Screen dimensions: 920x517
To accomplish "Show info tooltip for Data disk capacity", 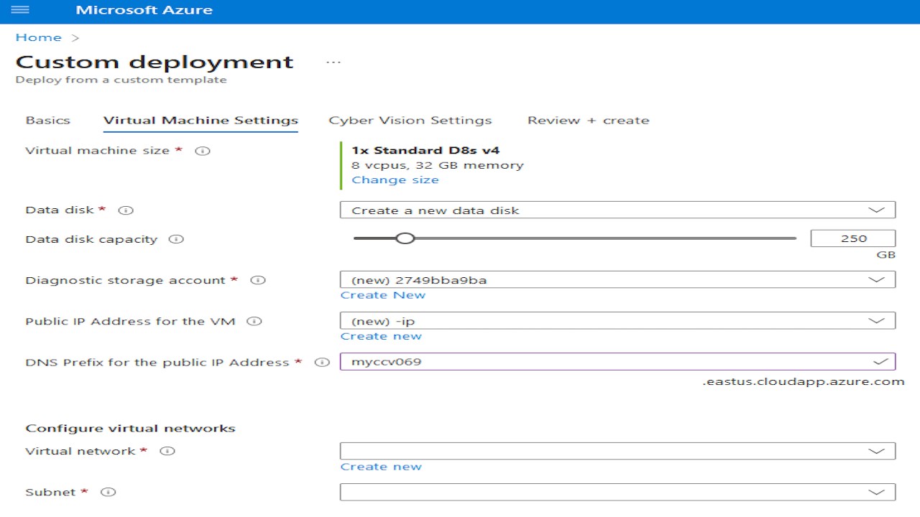I will click(x=176, y=240).
